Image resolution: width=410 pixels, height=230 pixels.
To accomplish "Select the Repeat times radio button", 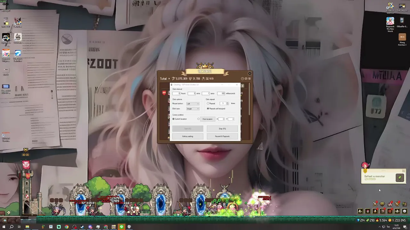I will point(208,103).
